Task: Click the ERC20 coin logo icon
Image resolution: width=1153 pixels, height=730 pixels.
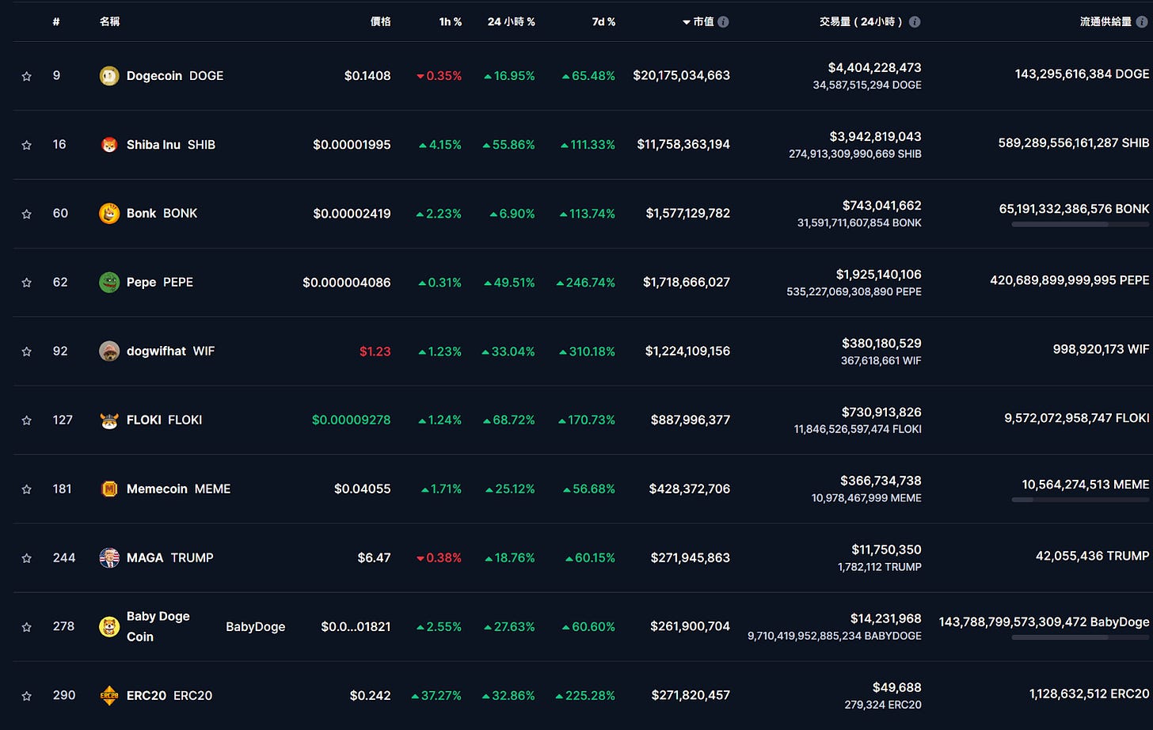Action: (109, 696)
